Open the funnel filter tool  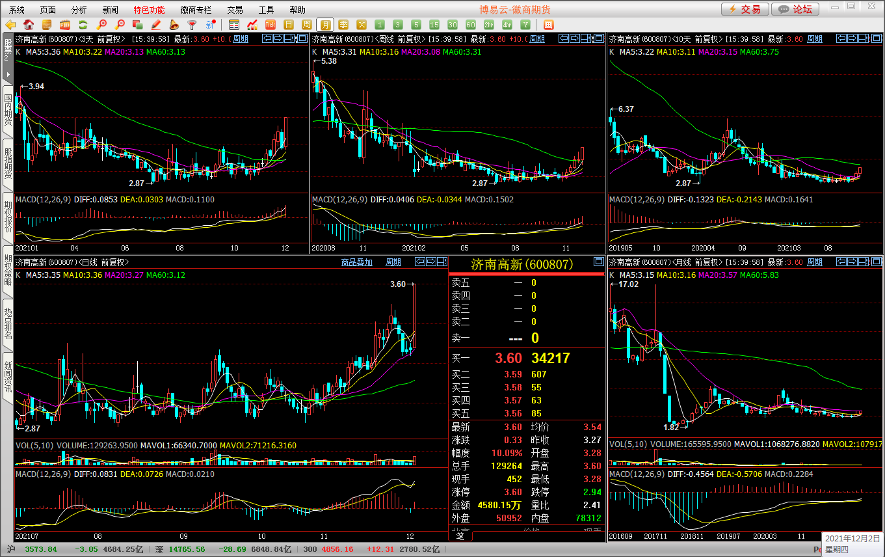tap(192, 25)
